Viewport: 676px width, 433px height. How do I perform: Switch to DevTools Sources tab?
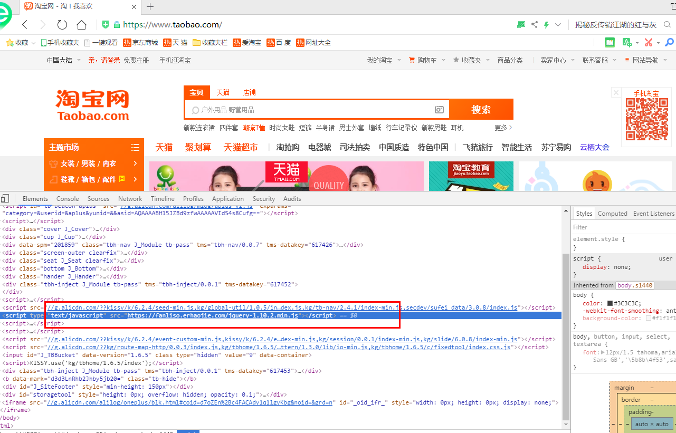click(98, 199)
